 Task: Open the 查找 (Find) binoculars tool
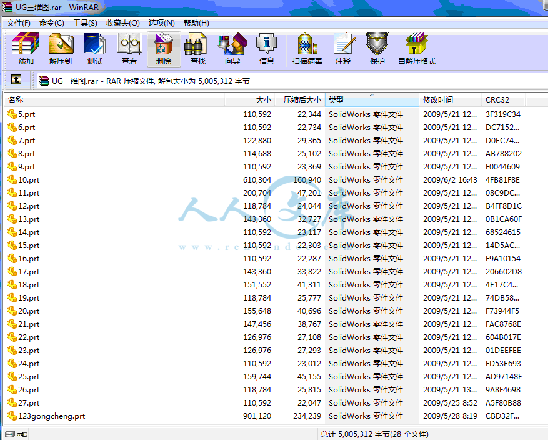(198, 49)
